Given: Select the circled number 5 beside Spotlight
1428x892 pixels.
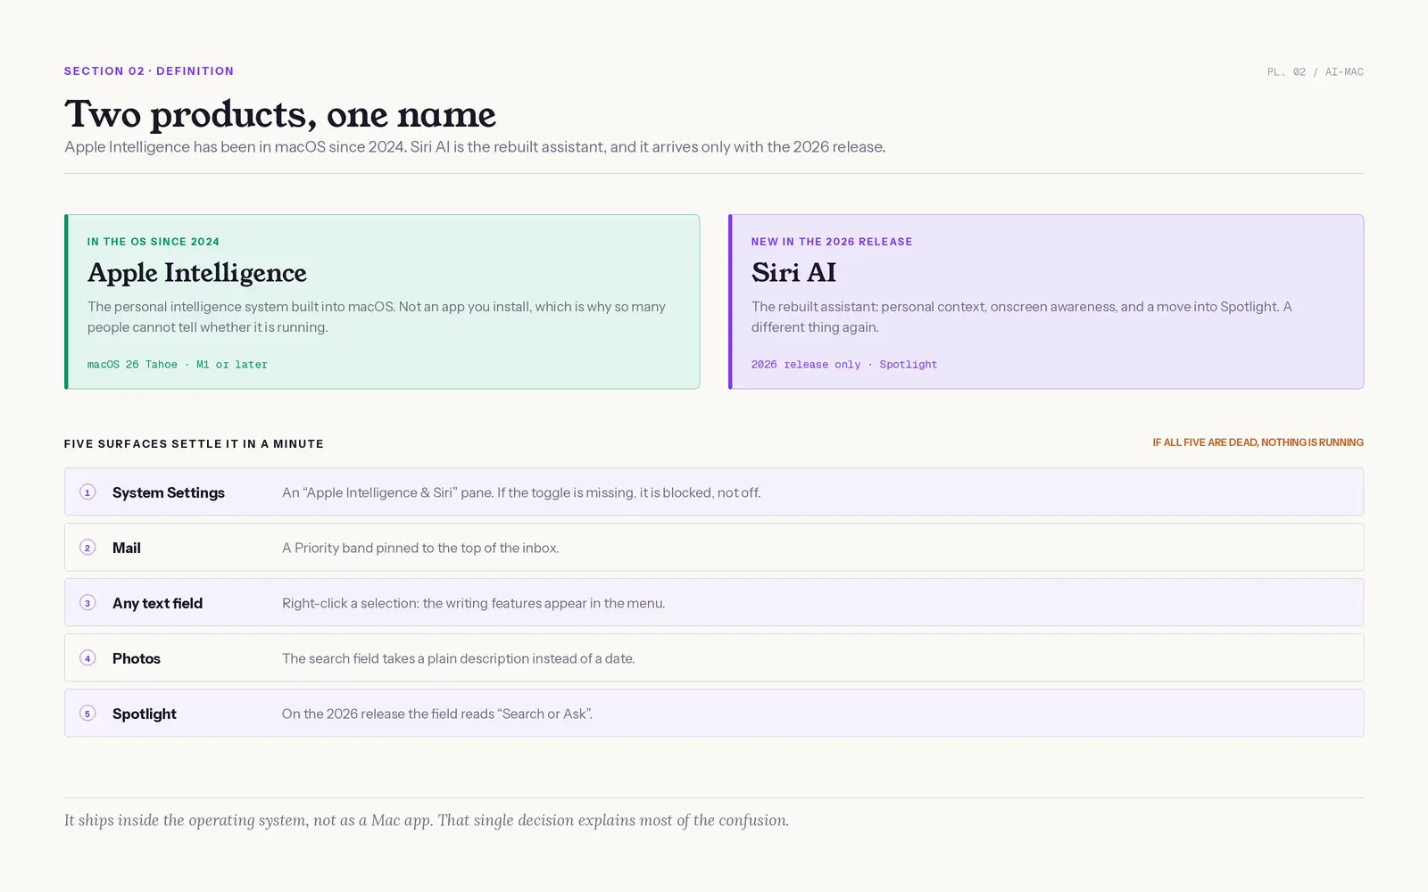Looking at the screenshot, I should [x=87, y=714].
